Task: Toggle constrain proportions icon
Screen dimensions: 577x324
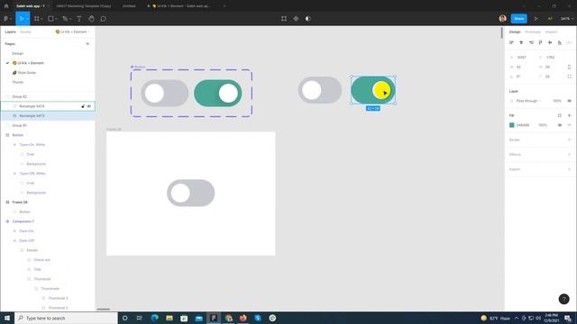Action: click(569, 67)
